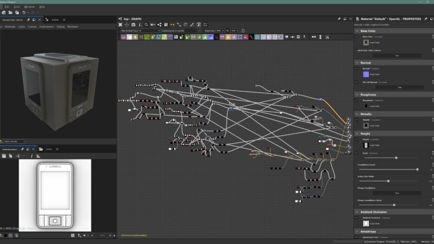Screen dimensions: 434x244
Task: Click the Materials menu in 3D view
Action: coord(10,27)
